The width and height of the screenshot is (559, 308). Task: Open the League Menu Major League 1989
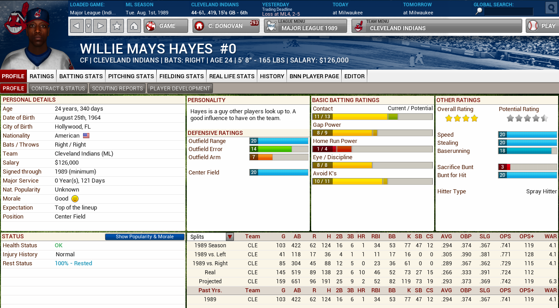click(305, 26)
